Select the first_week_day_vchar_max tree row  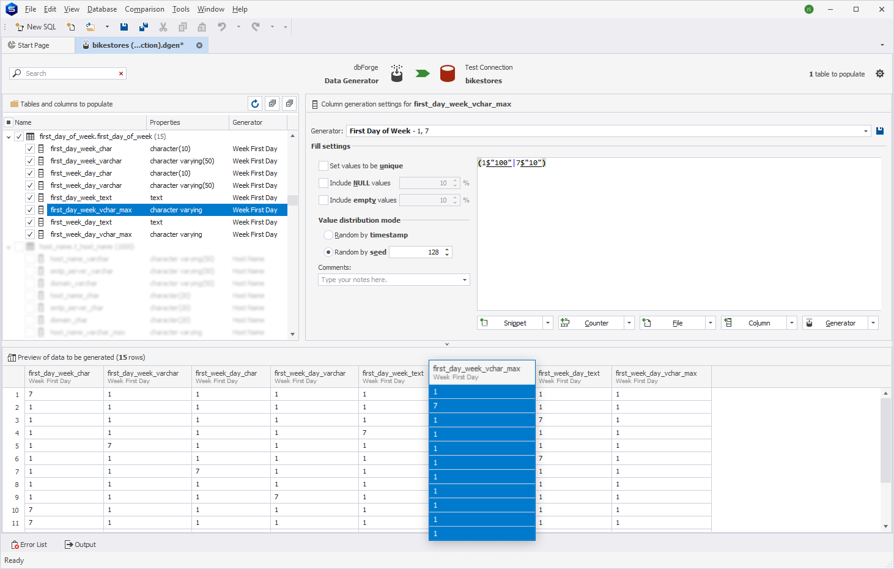click(x=166, y=234)
